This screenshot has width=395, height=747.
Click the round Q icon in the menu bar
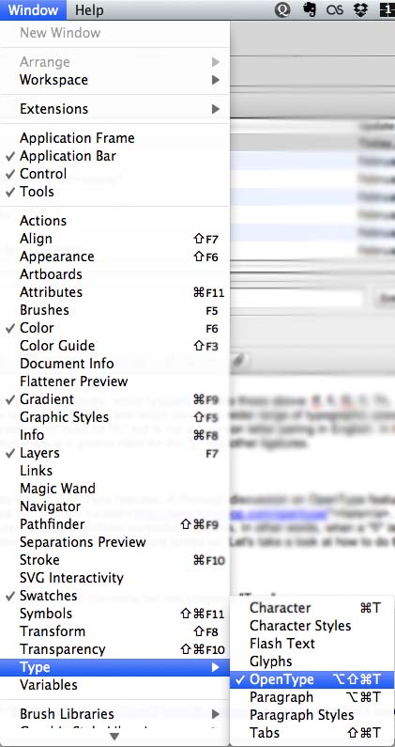point(282,10)
